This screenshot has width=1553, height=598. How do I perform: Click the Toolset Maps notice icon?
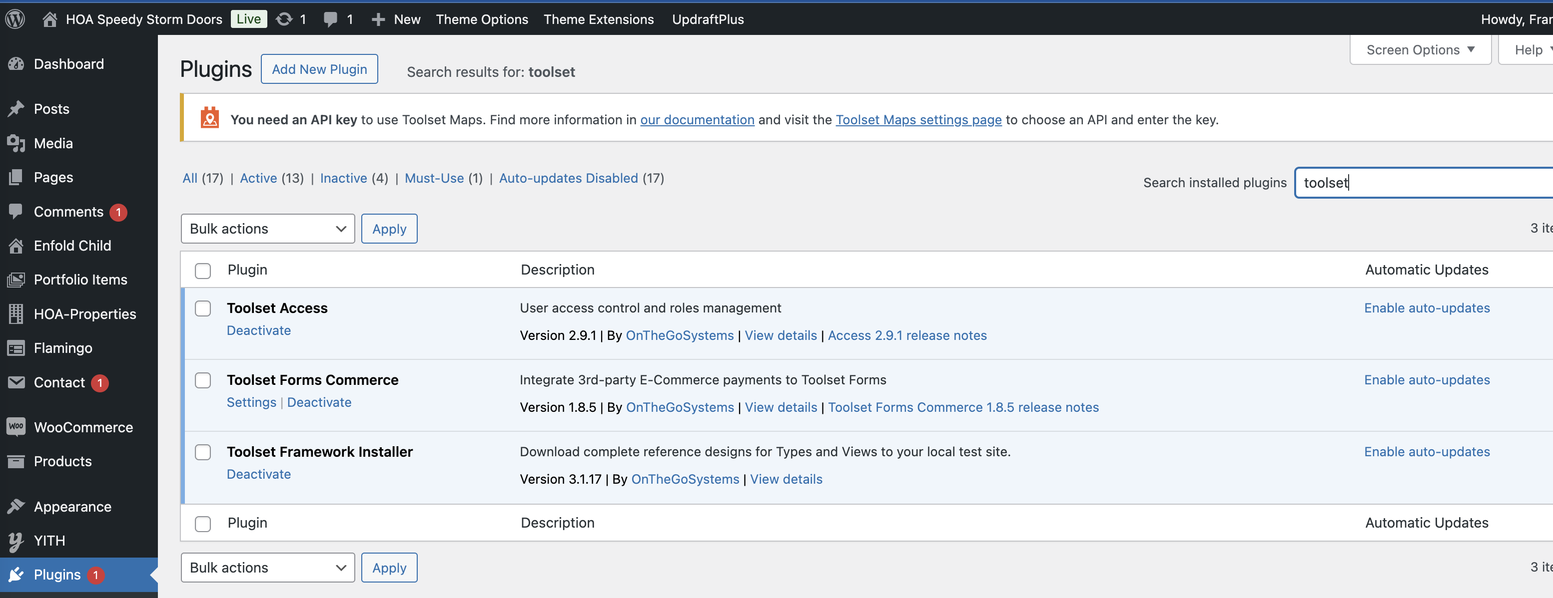click(210, 118)
